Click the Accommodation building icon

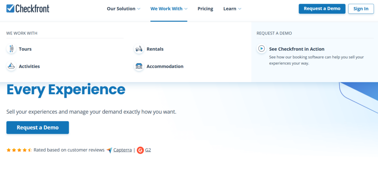[x=139, y=67]
